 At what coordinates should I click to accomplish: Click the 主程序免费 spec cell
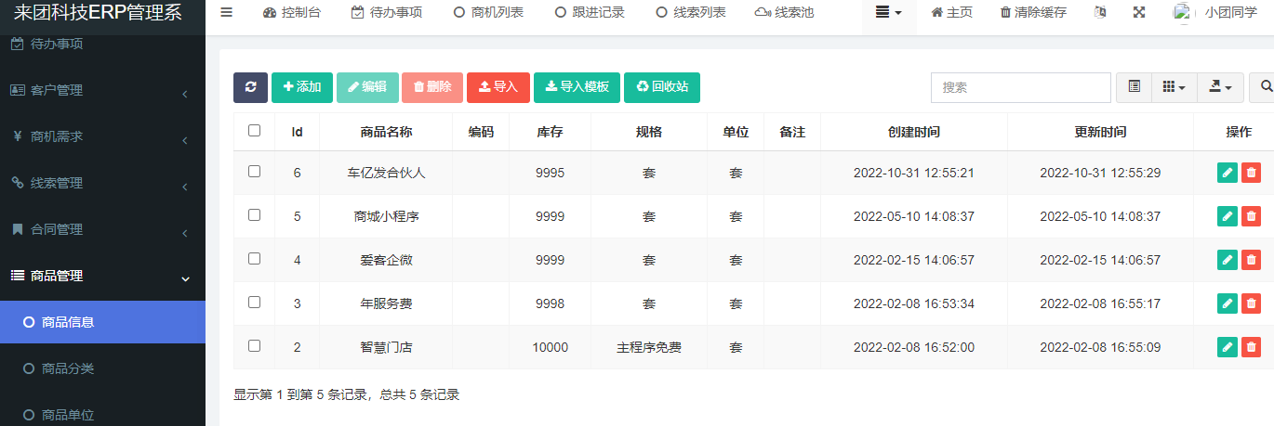click(649, 347)
